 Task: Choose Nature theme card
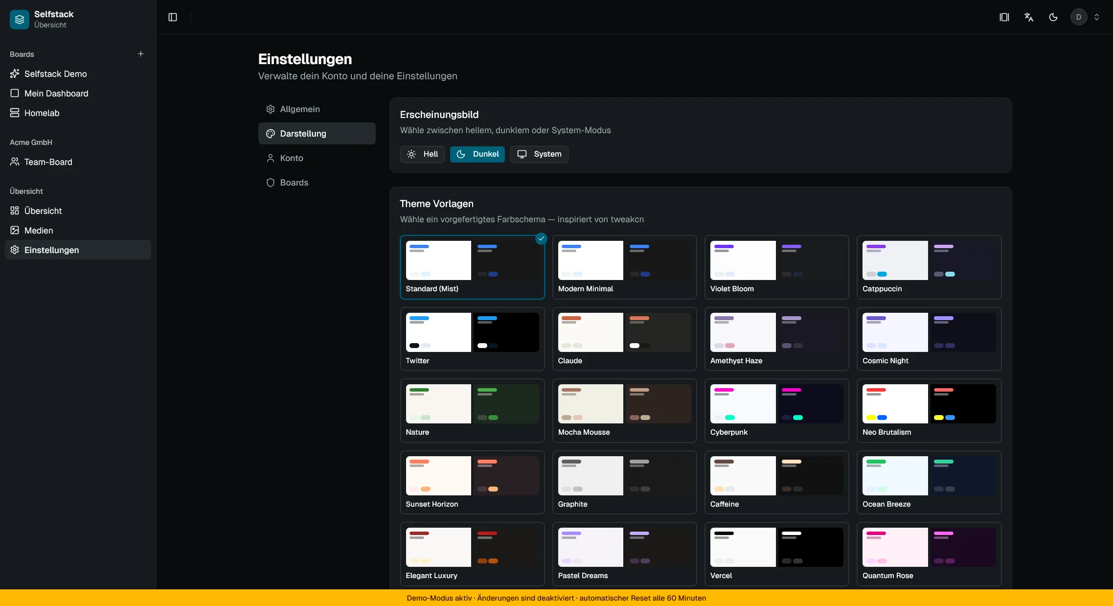[473, 411]
